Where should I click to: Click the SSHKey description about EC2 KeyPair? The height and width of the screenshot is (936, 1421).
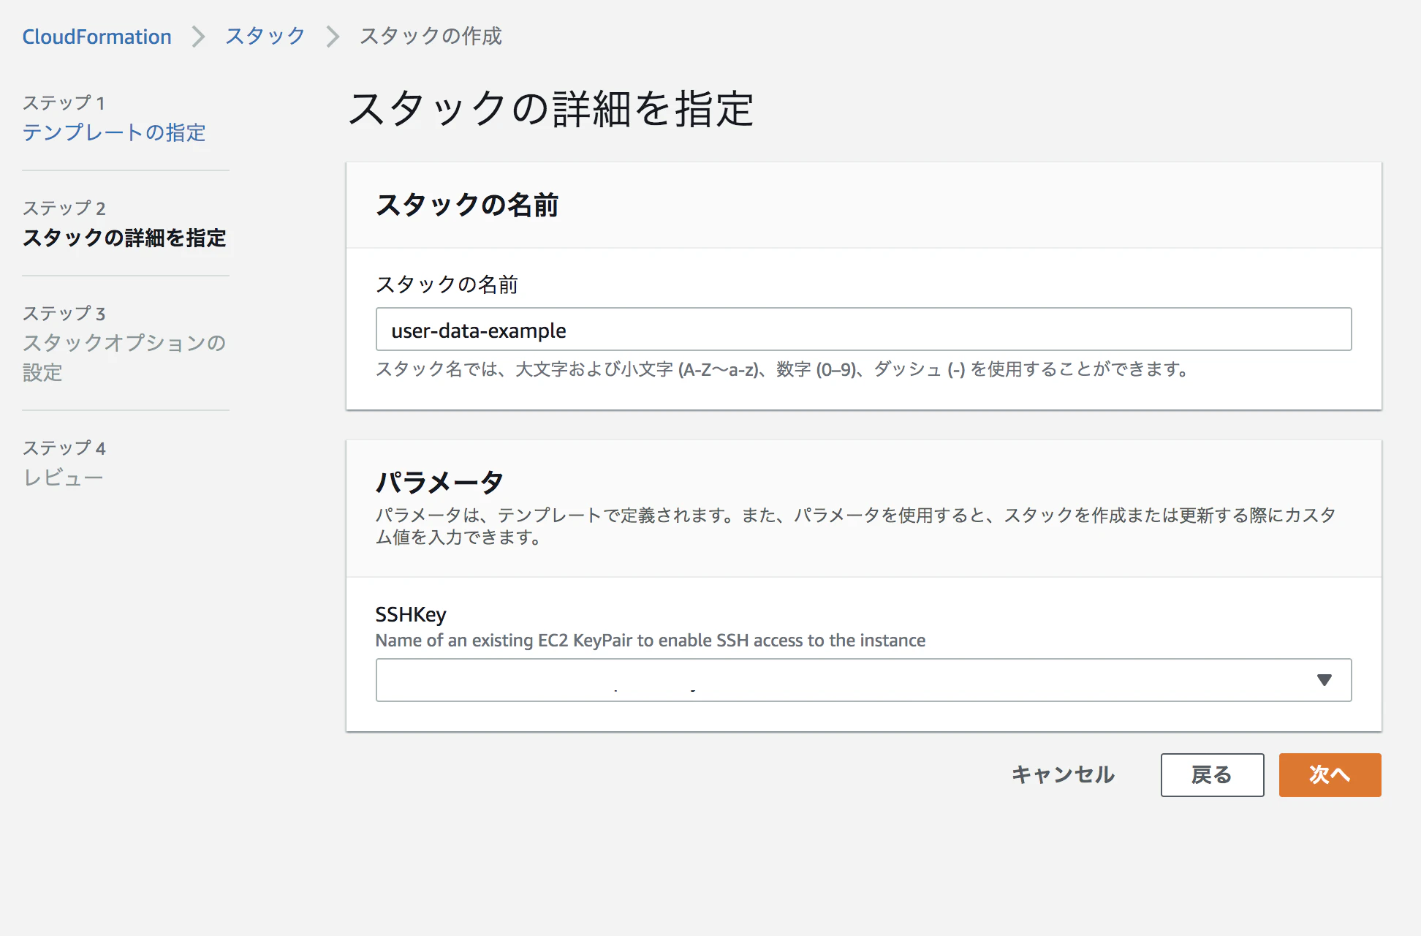click(651, 641)
